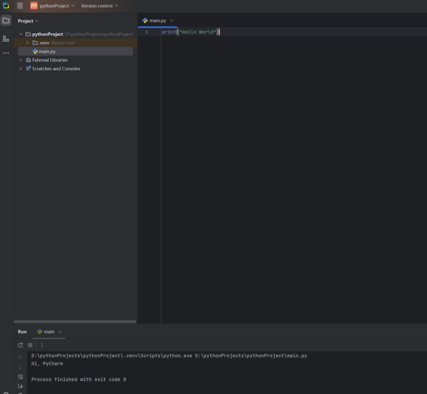
Task: Expand the External Libraries node
Action: [x=21, y=60]
